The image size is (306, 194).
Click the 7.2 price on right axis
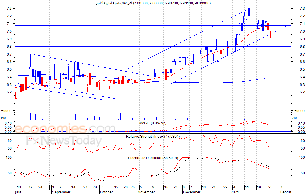302,16
